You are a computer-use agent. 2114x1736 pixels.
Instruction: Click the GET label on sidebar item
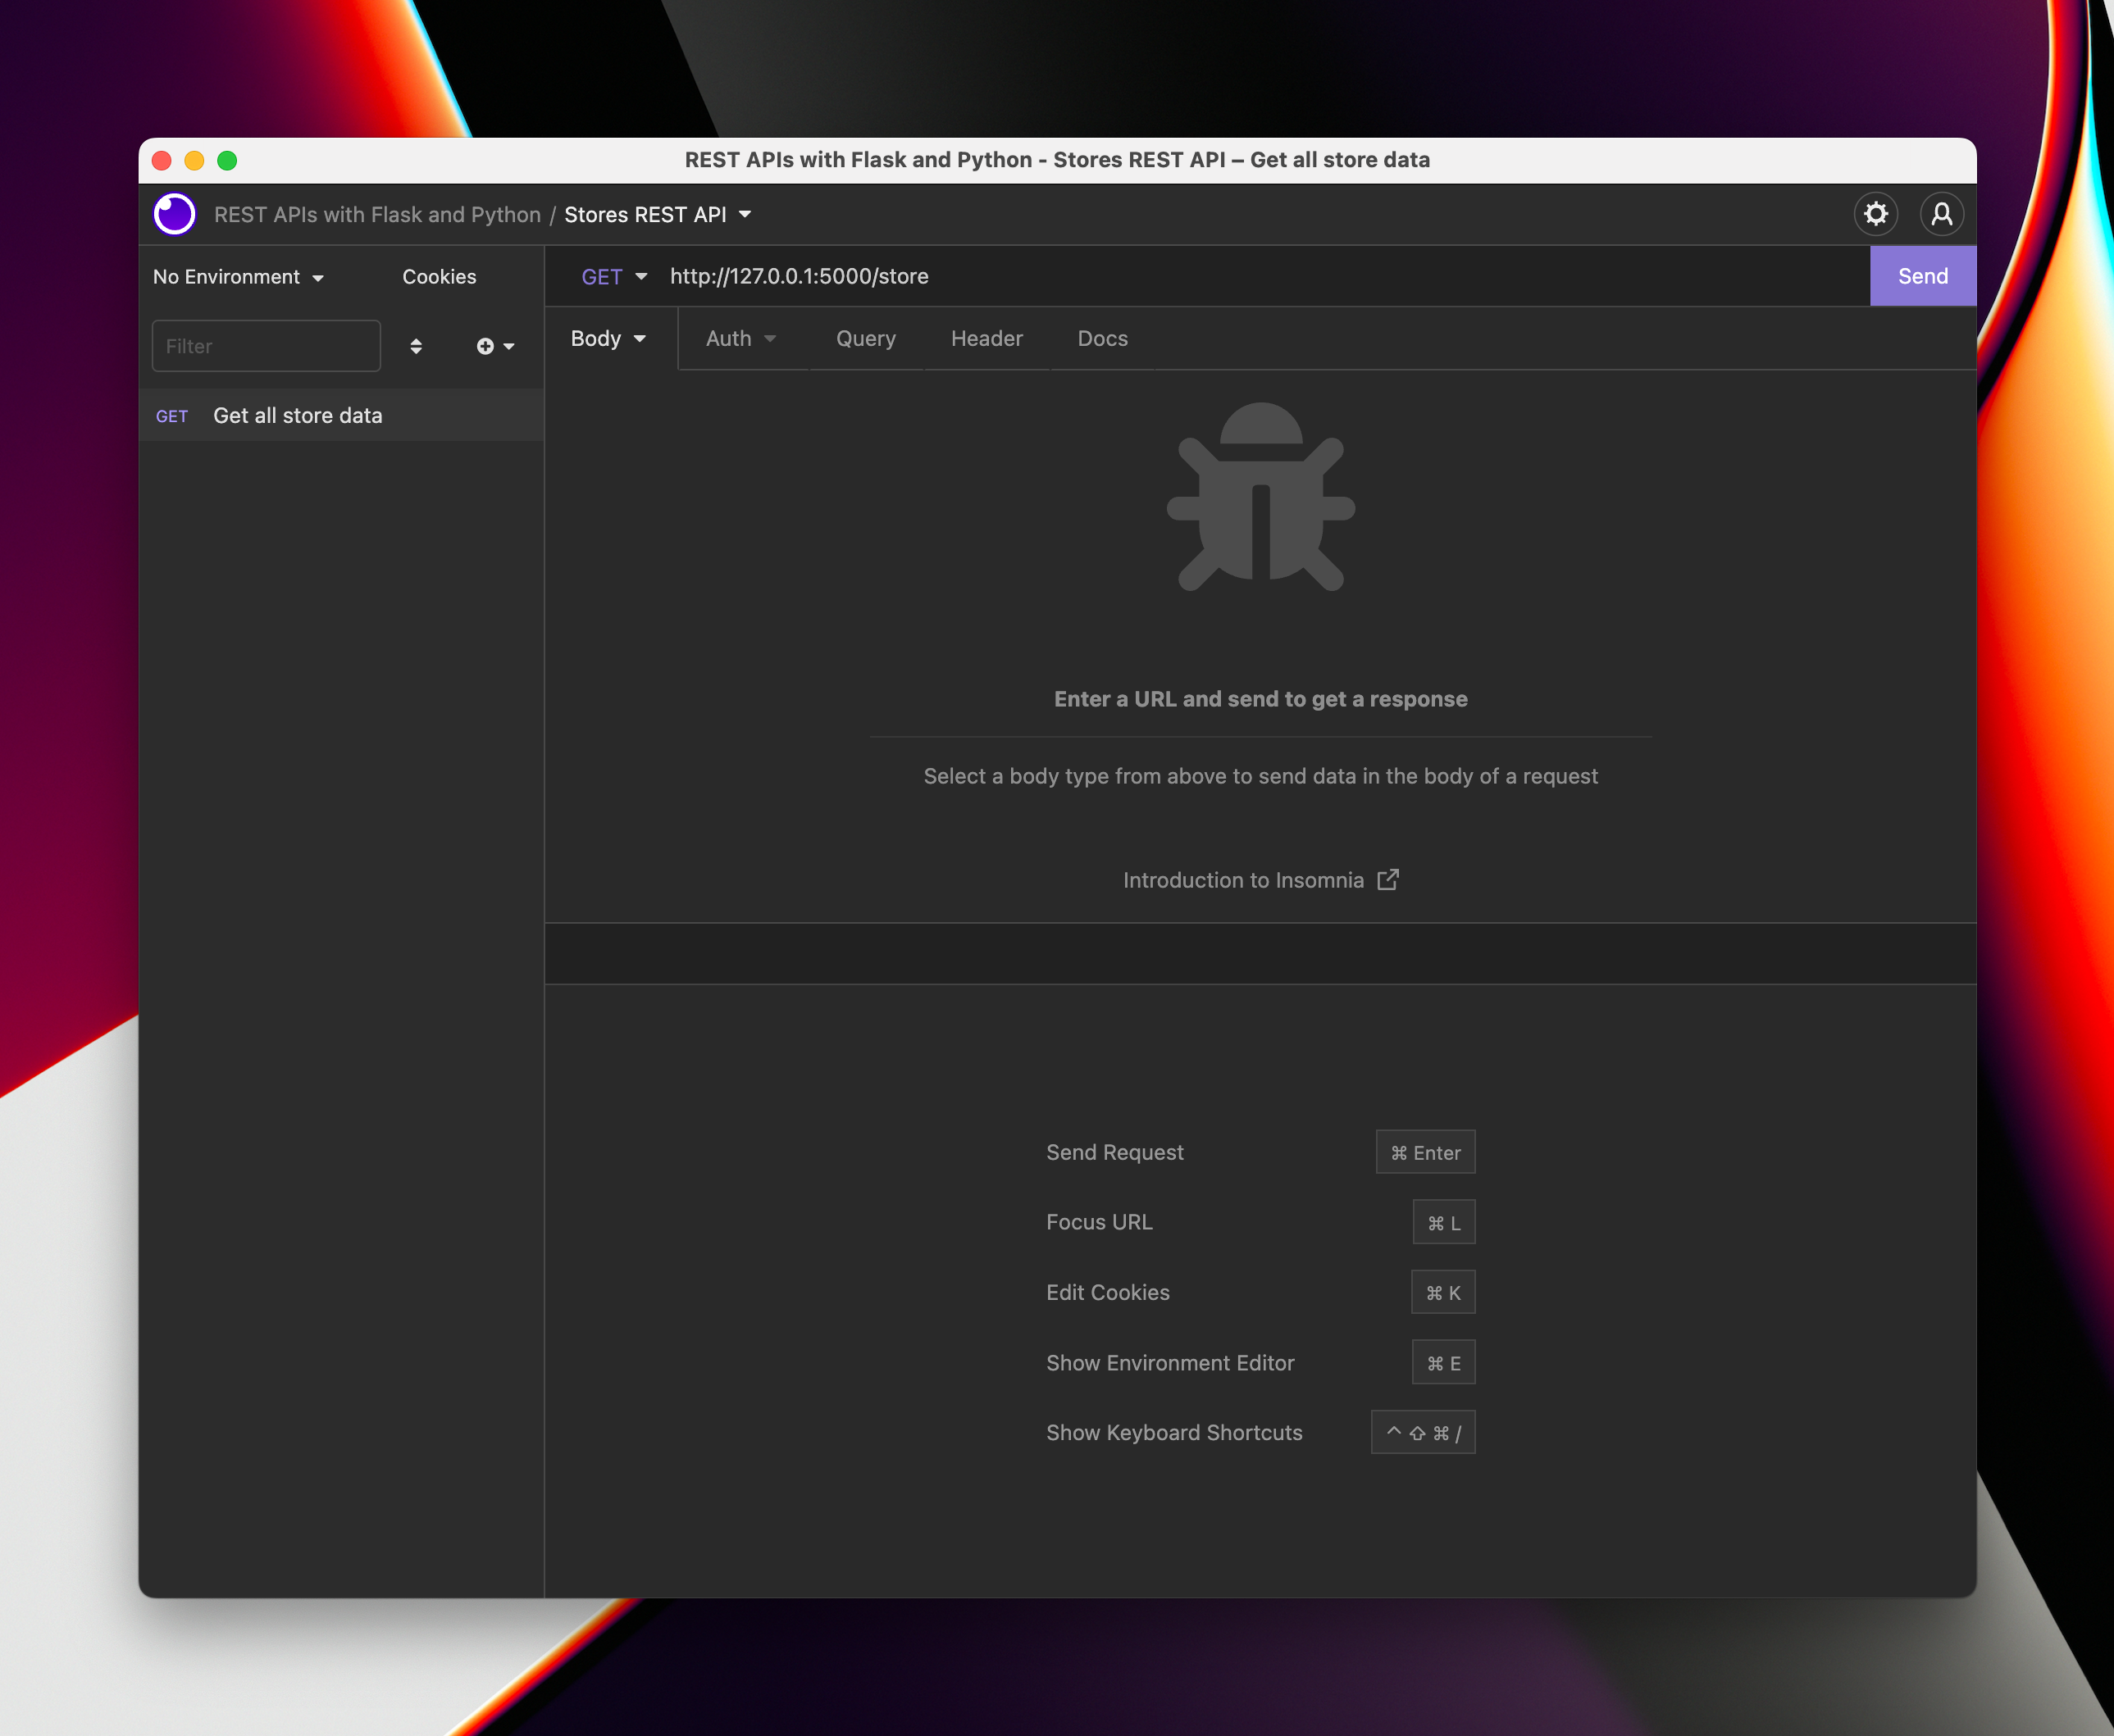171,416
